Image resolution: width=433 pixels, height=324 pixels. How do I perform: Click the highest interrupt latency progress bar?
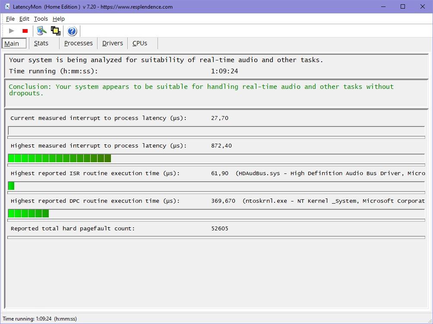click(216, 158)
